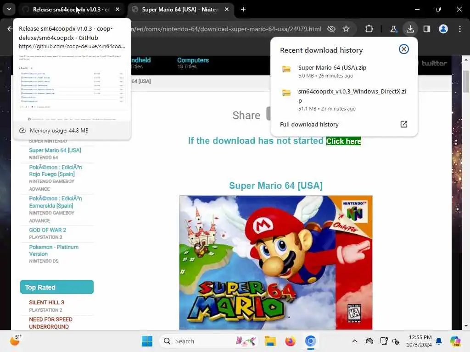Click the Super Mario 64 [USA] sidebar link
470x352 pixels.
(x=55, y=150)
